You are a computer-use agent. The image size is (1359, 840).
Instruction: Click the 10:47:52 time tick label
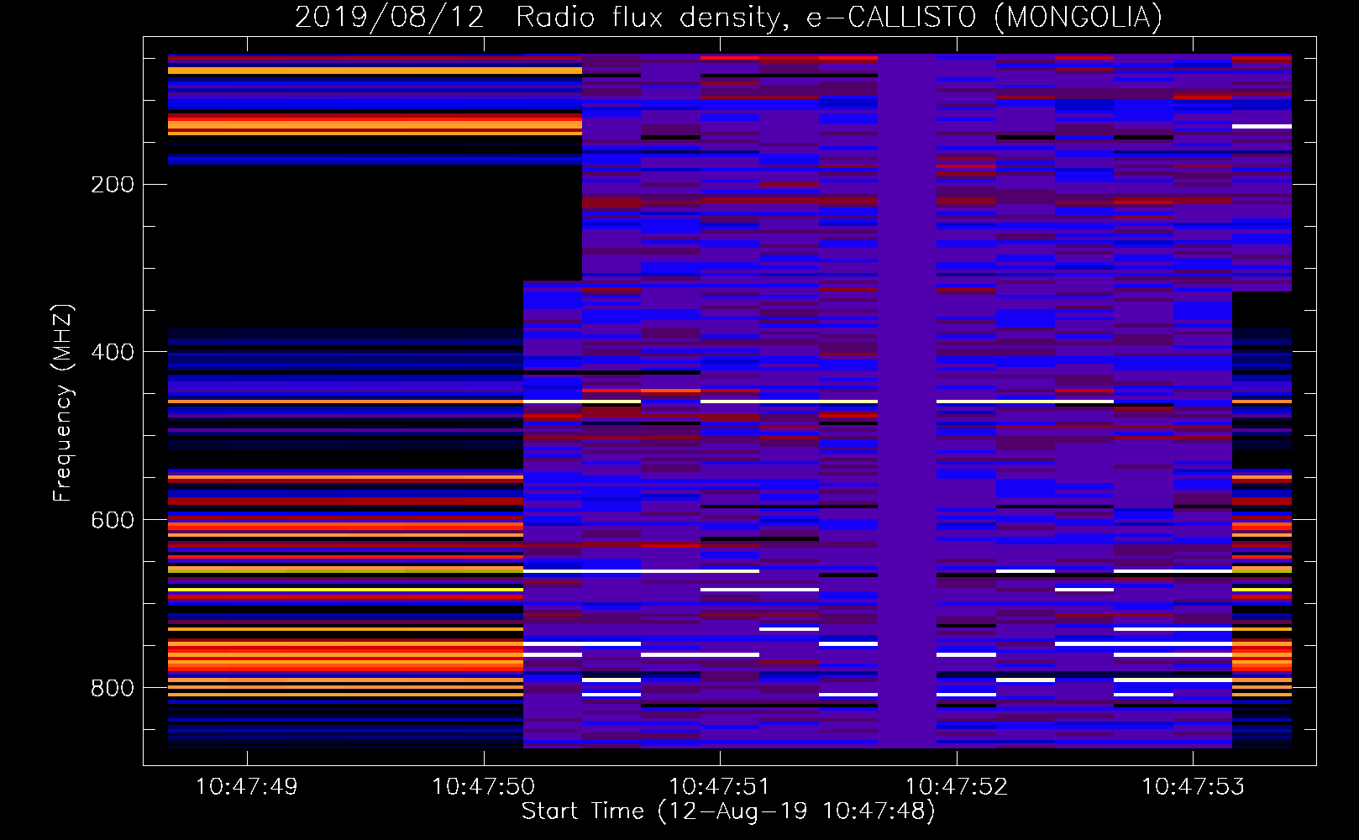click(x=956, y=787)
